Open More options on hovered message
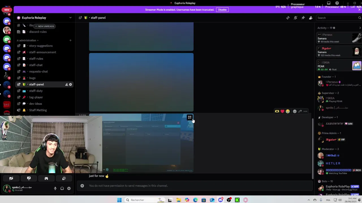The width and height of the screenshot is (362, 203). [305, 111]
